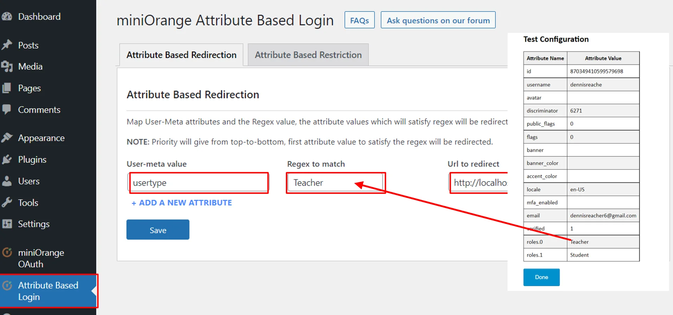Click the Pages document icon
The width and height of the screenshot is (673, 315).
pos(7,88)
